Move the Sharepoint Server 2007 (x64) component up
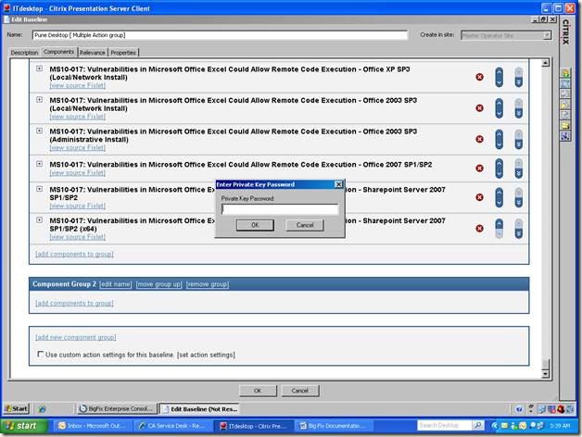Image resolution: width=582 pixels, height=437 pixels. [500, 223]
